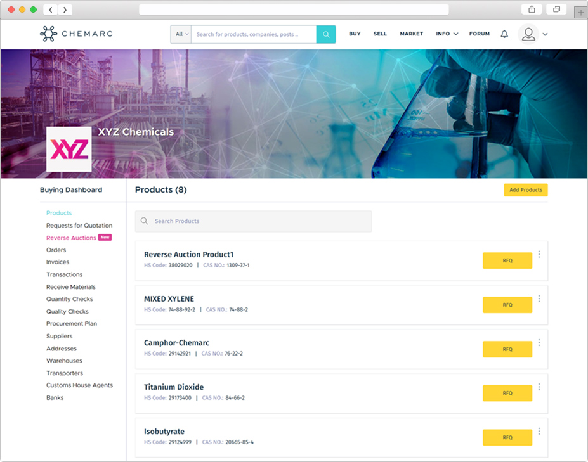588x462 pixels.
Task: Open Orders in the sidebar
Action: tap(56, 250)
